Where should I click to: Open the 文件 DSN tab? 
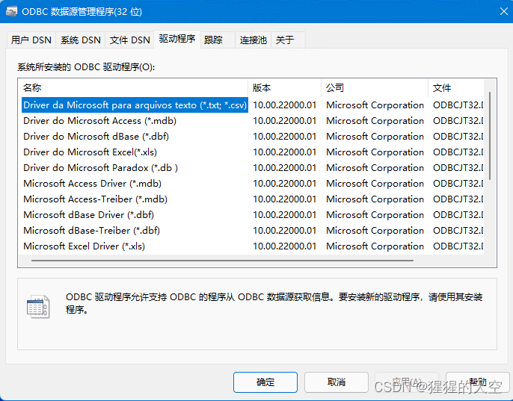129,40
